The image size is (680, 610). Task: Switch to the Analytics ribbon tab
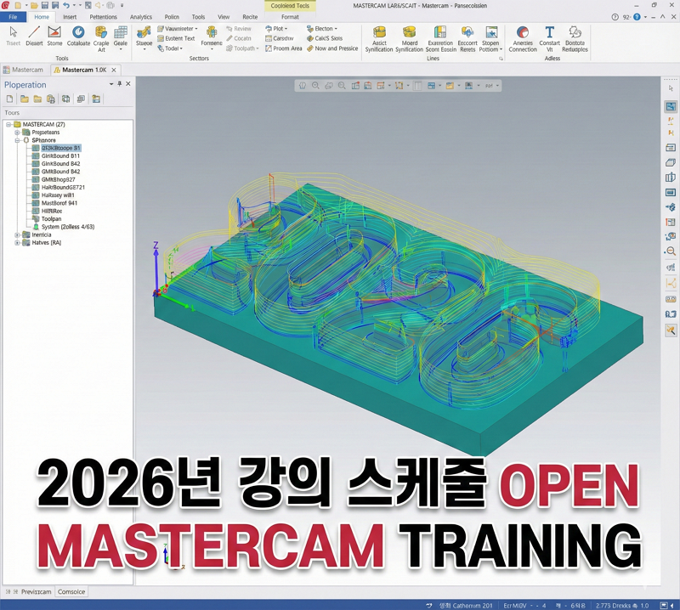click(x=141, y=16)
